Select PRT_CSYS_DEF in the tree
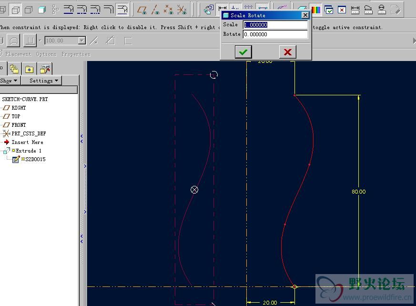416x306 pixels. [29, 133]
